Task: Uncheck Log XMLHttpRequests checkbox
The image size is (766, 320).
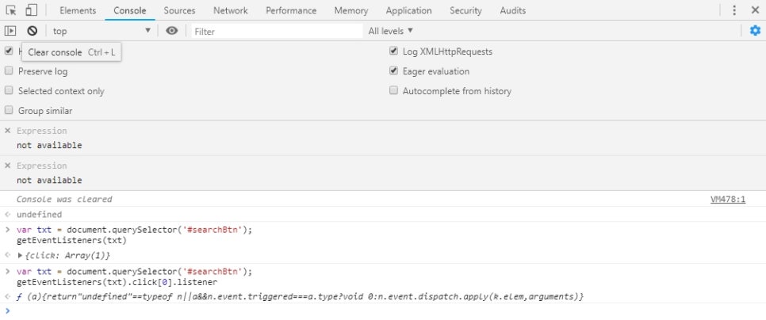Action: pos(394,51)
